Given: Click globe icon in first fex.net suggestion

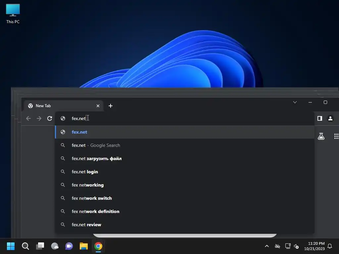Looking at the screenshot, I should (63, 132).
